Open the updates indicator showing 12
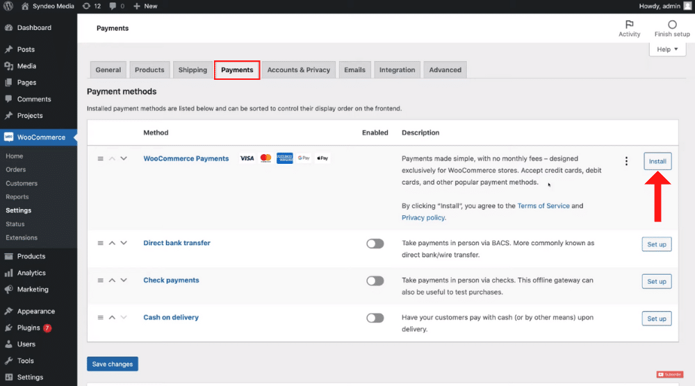695x386 pixels. tap(92, 6)
